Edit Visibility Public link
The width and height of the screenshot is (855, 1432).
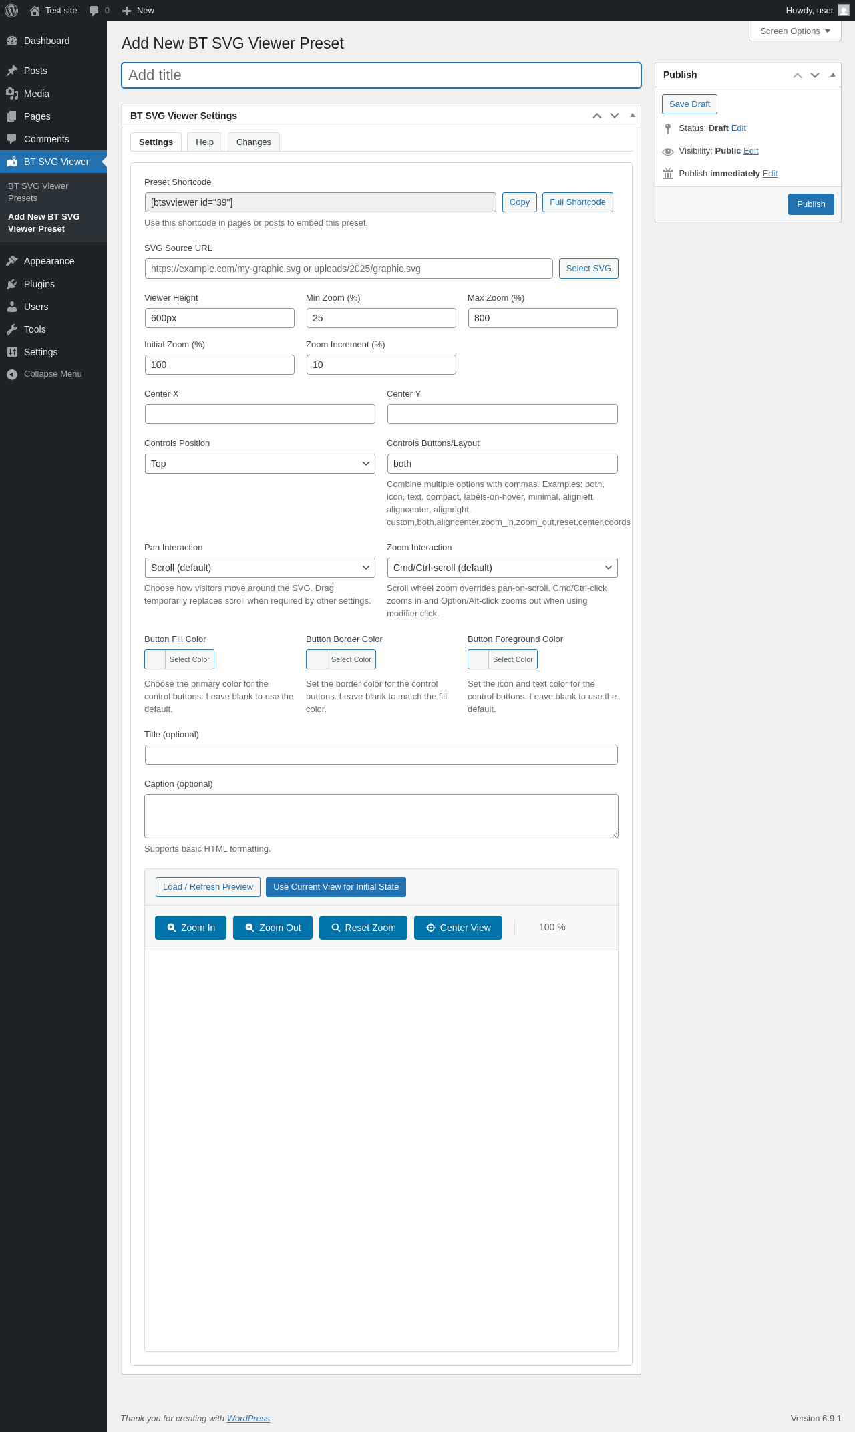[751, 151]
